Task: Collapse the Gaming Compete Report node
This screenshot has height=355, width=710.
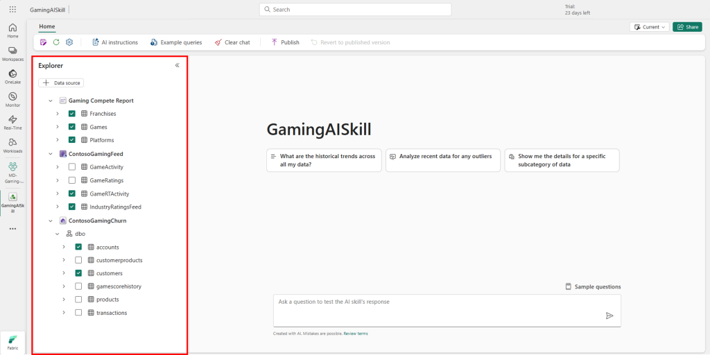Action: point(51,101)
